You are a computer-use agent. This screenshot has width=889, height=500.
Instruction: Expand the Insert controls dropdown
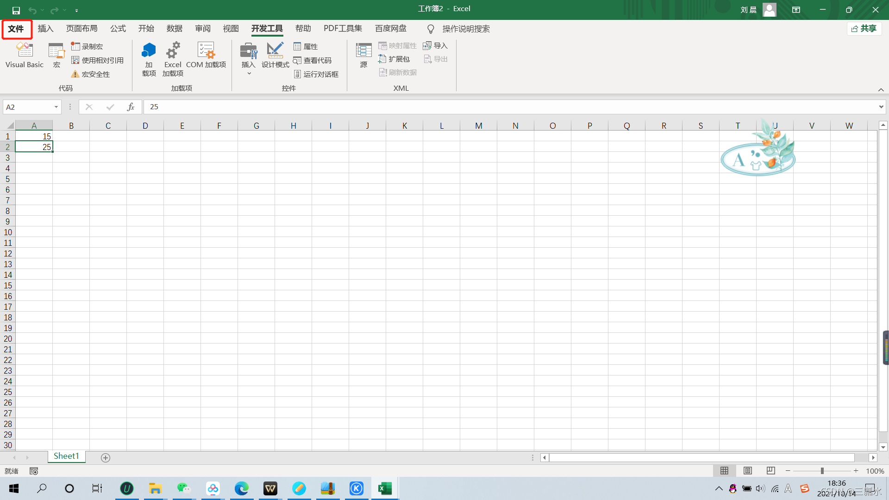pos(249,73)
